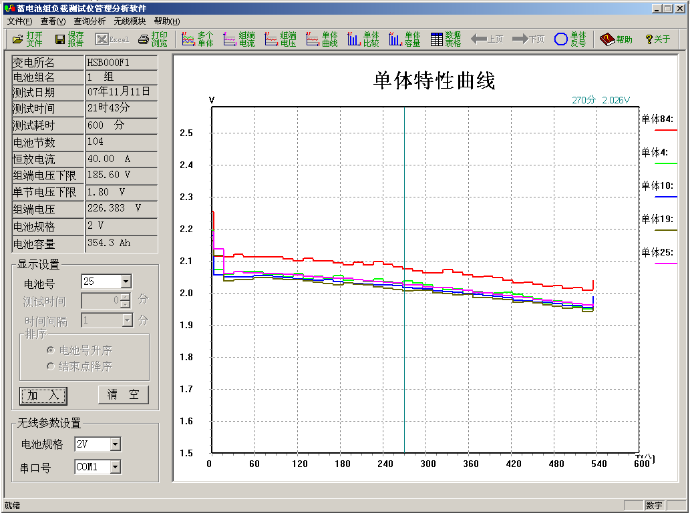Open the 电池规格 dropdown set to 2V

coord(115,444)
